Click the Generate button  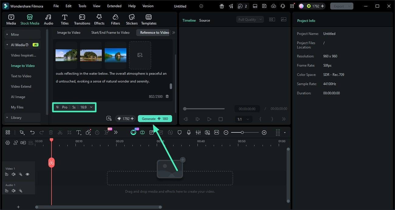(x=155, y=118)
